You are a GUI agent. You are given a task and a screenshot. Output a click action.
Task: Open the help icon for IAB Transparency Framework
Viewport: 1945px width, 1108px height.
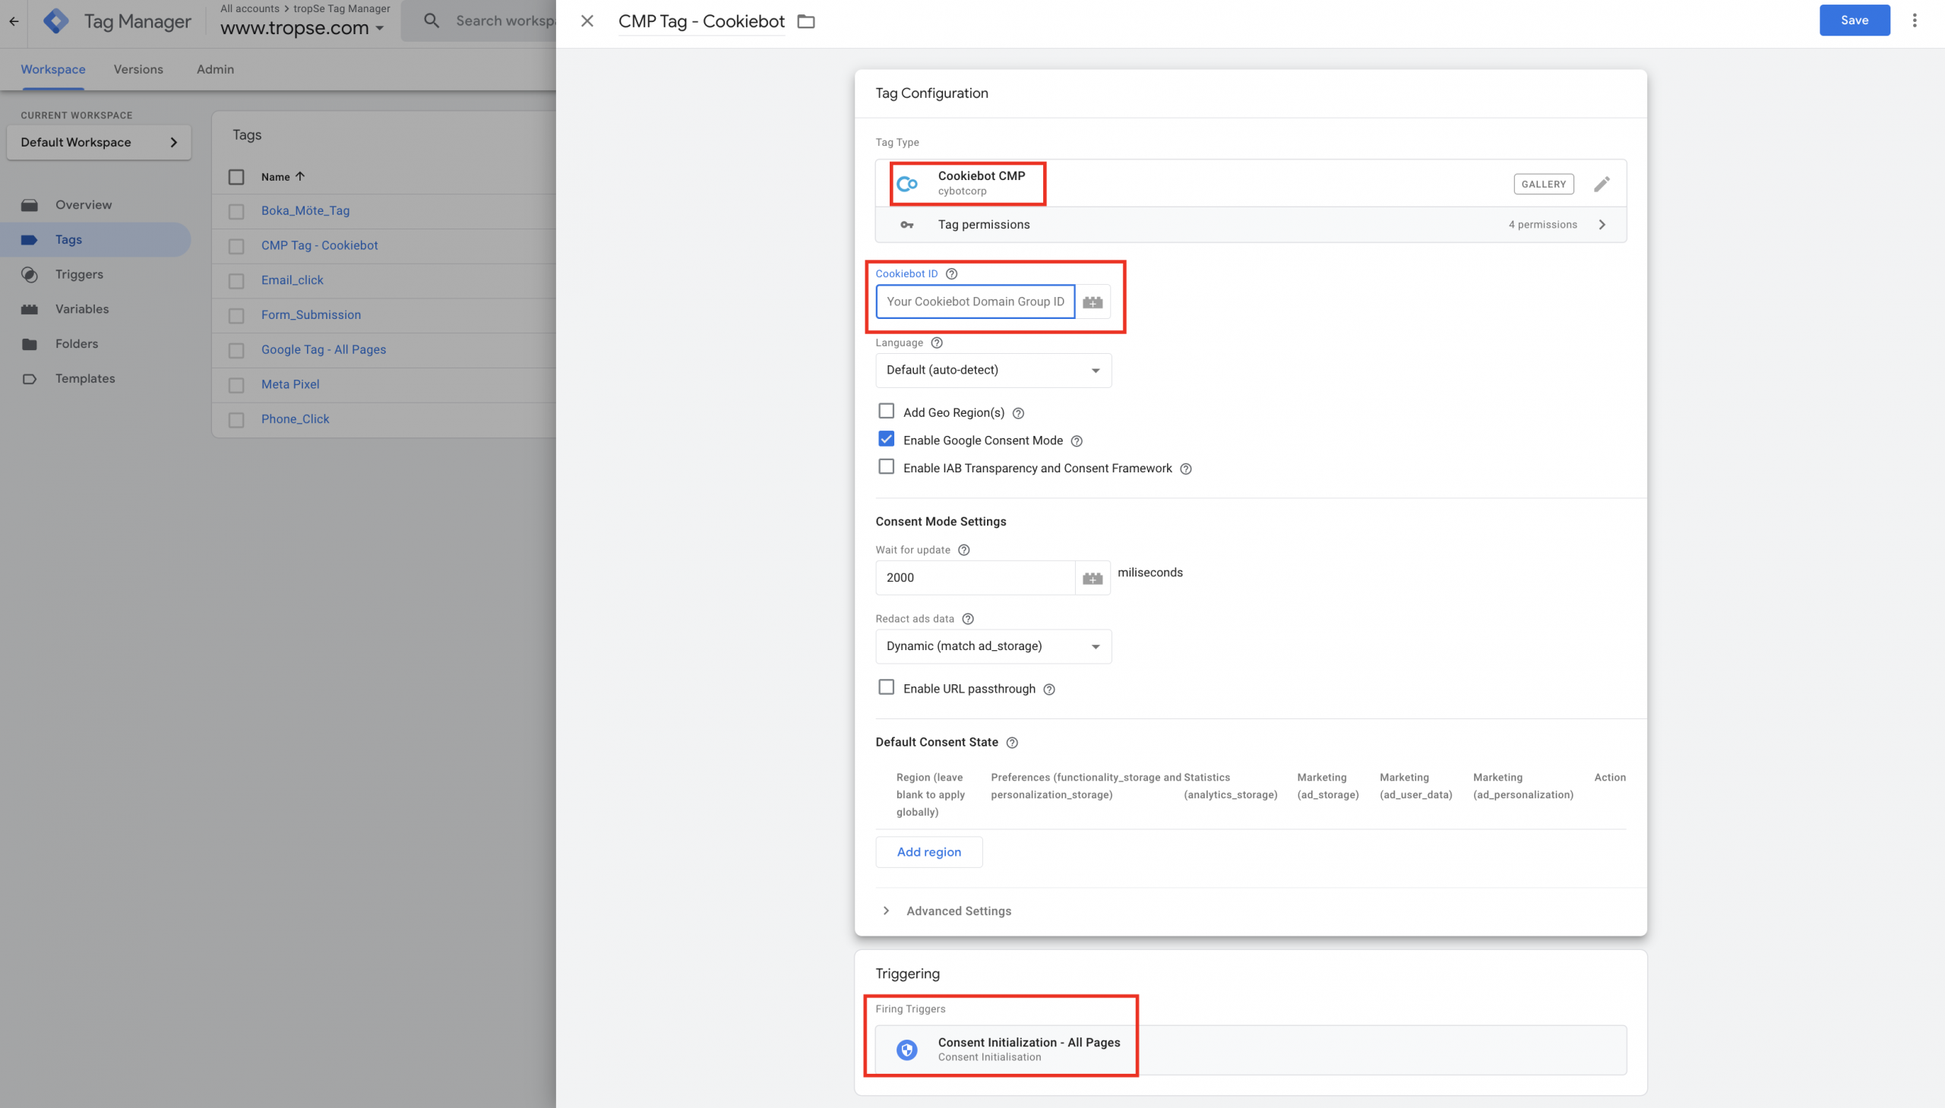click(1185, 469)
